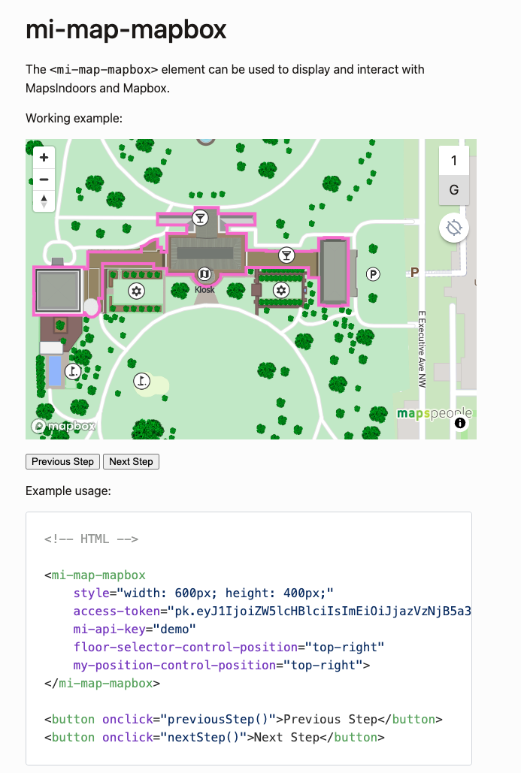Open the map attribution info icon
The image size is (521, 773).
(x=460, y=424)
